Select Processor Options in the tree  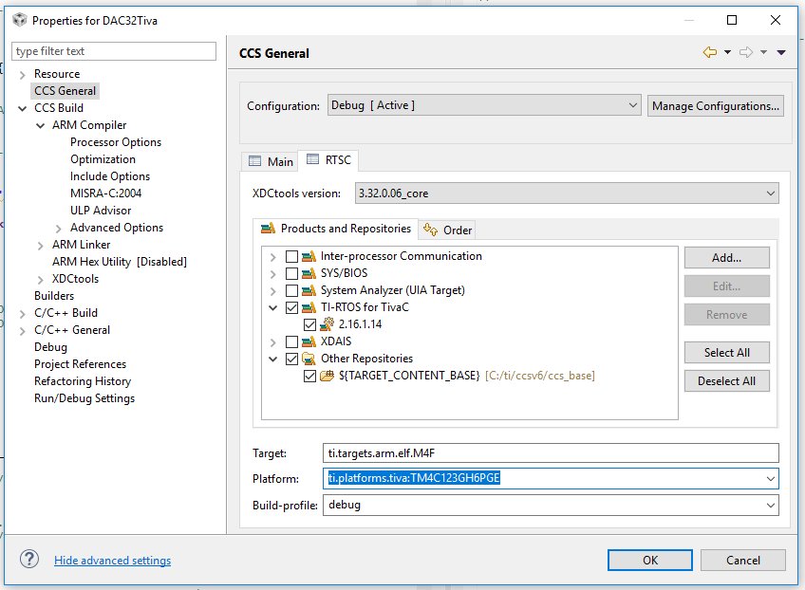coord(116,142)
